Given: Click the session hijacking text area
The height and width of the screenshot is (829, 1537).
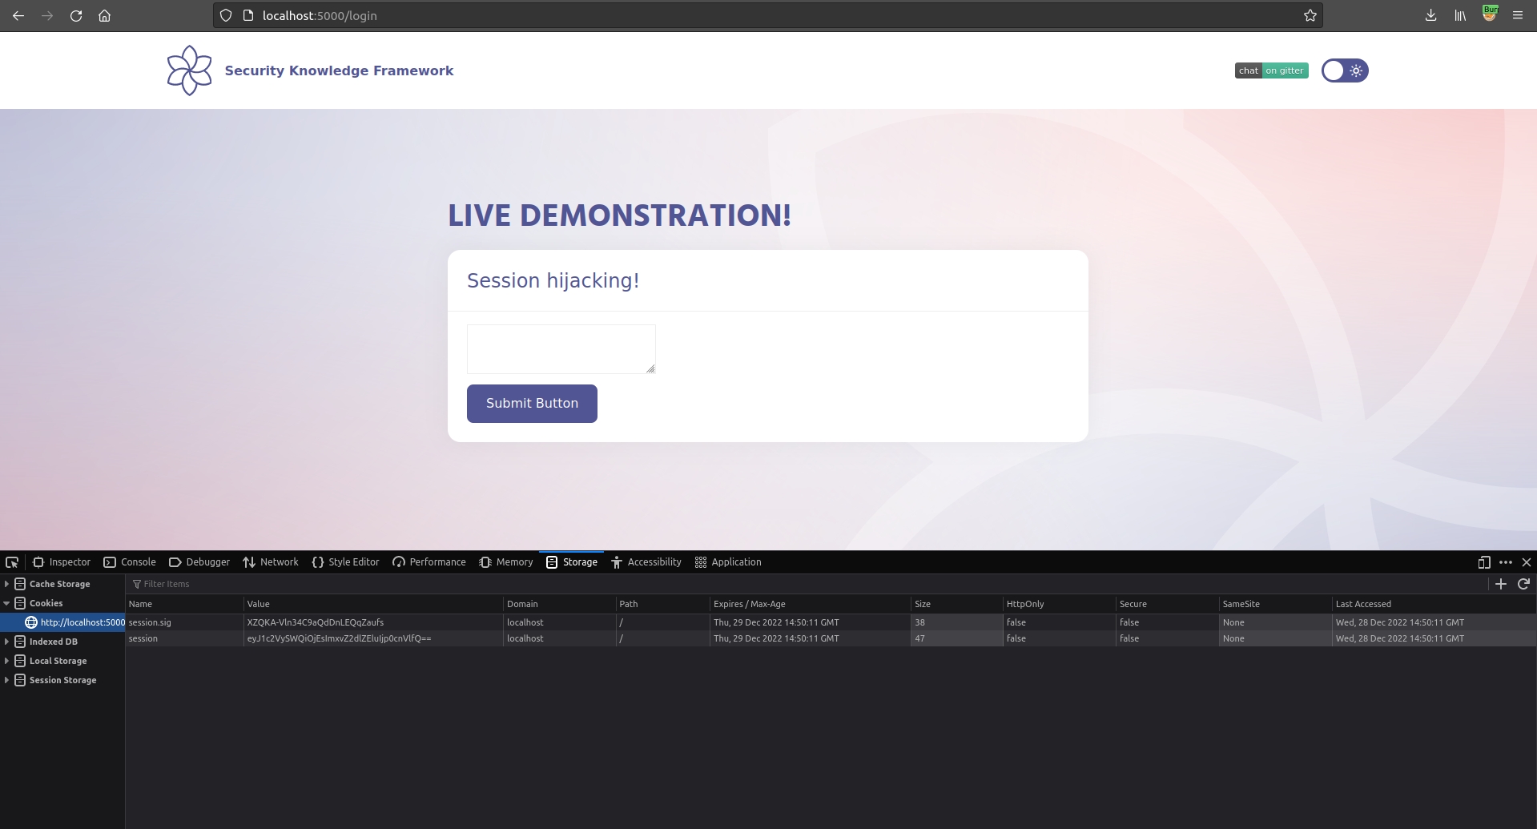Looking at the screenshot, I should point(561,348).
